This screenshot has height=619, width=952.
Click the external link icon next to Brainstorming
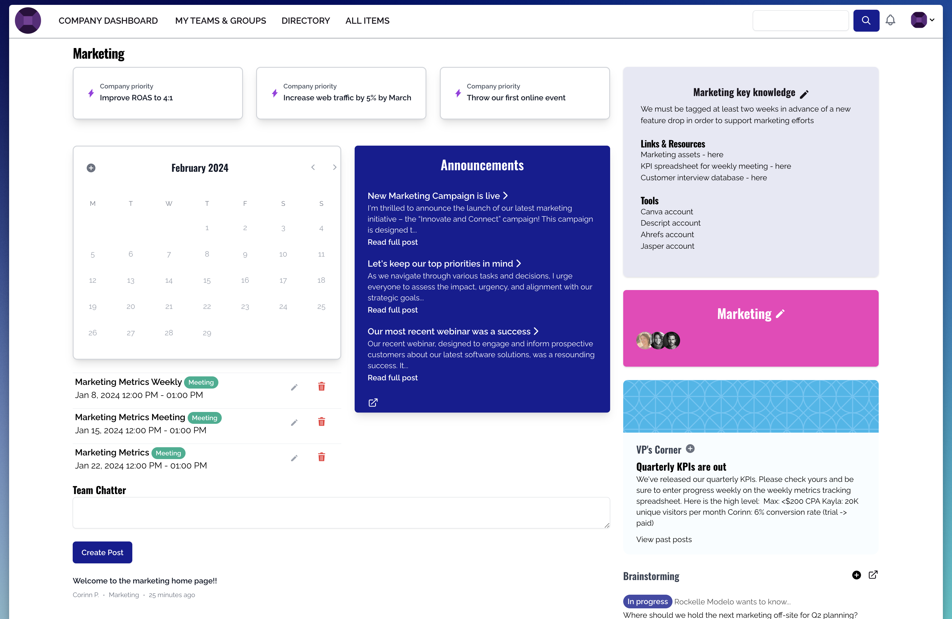point(873,575)
